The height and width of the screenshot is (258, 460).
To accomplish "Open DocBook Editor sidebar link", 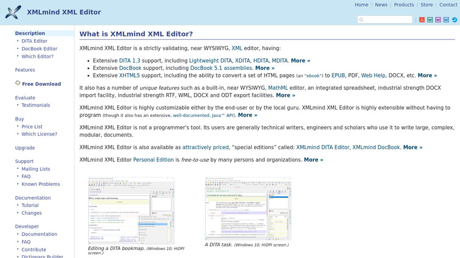I will [39, 49].
